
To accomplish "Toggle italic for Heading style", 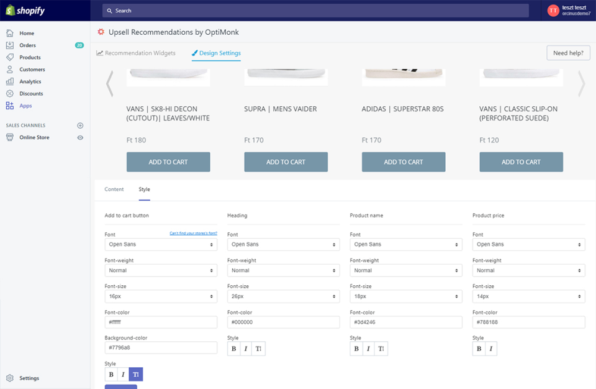I will click(x=246, y=349).
